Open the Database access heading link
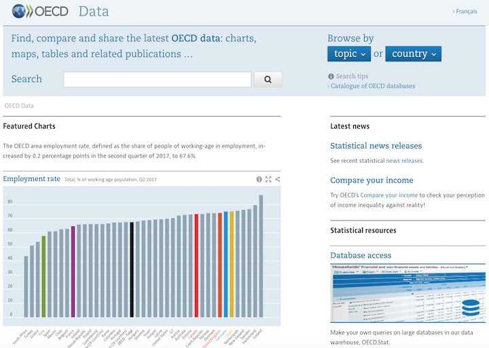This screenshot has width=489, height=348. [361, 256]
